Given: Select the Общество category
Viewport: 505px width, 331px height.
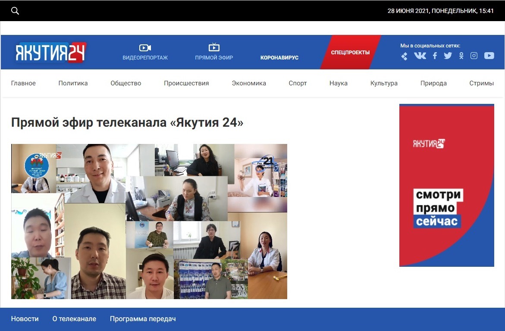Looking at the screenshot, I should point(125,83).
